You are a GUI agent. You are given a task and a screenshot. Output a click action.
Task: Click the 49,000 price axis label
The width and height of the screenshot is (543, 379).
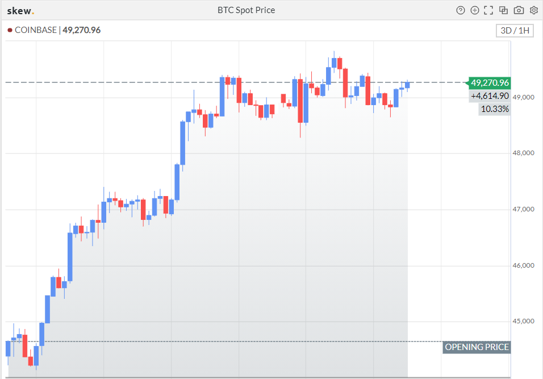(x=523, y=97)
